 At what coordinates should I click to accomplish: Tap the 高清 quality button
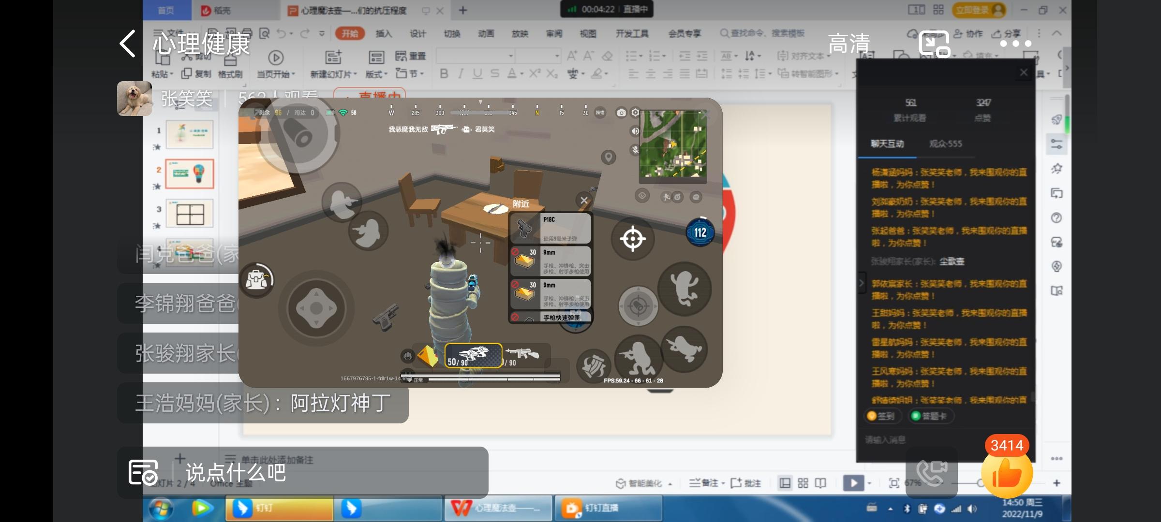tap(848, 44)
